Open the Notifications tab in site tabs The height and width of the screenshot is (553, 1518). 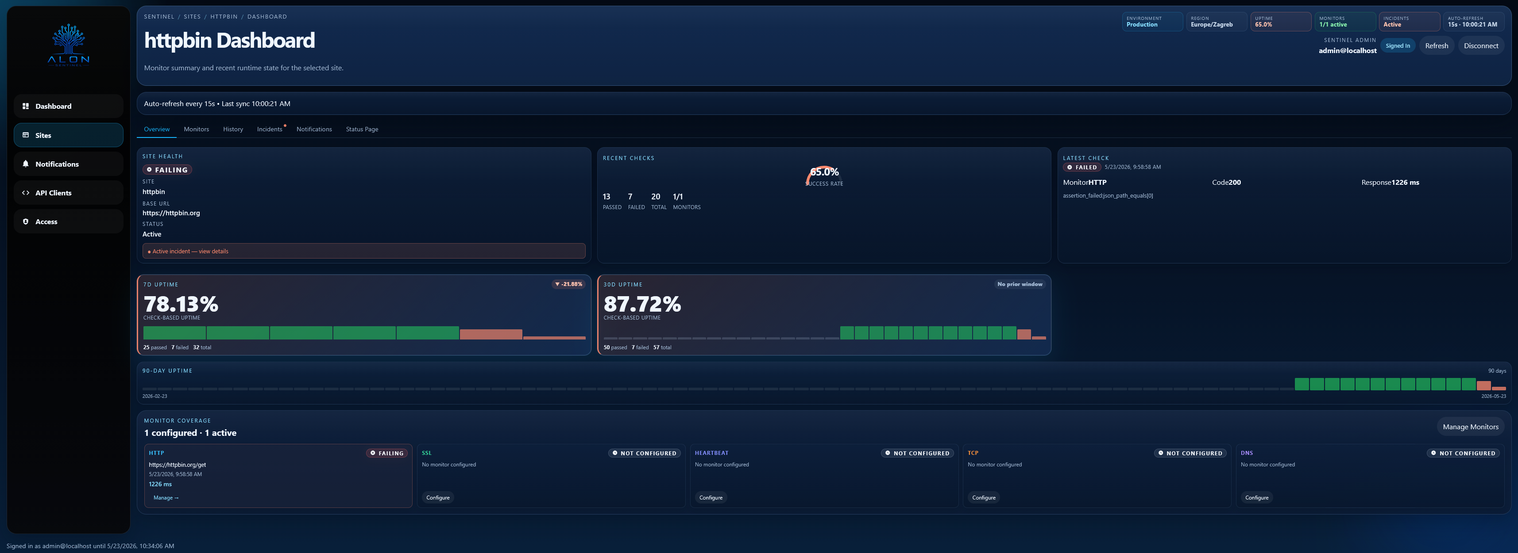314,129
